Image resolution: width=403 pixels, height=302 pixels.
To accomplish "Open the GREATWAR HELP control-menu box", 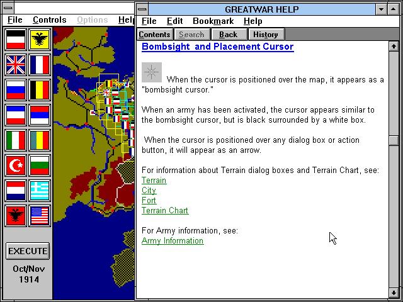I will click(x=142, y=9).
